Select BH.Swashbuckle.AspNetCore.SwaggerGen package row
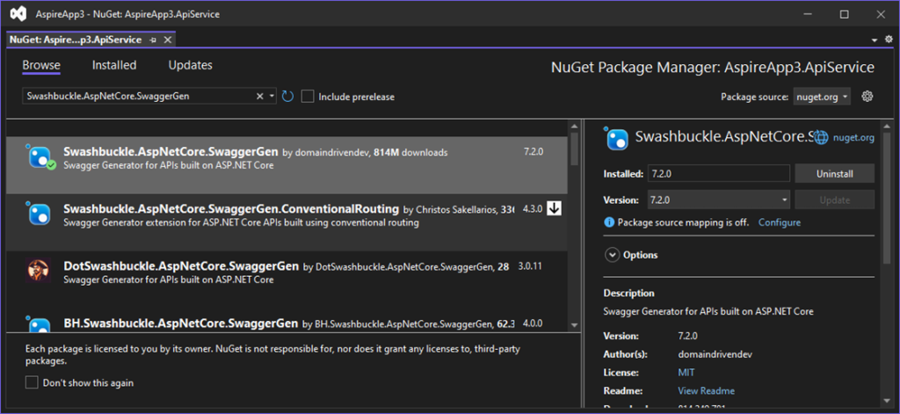Viewport: 900px width, 414px height. (287, 322)
